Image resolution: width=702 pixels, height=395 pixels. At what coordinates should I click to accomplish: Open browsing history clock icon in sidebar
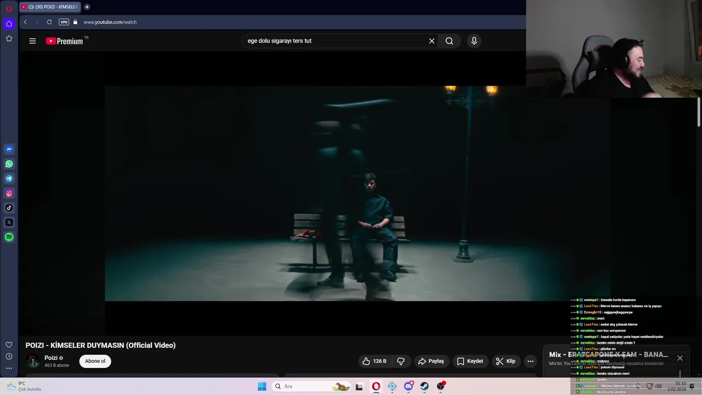[9, 357]
